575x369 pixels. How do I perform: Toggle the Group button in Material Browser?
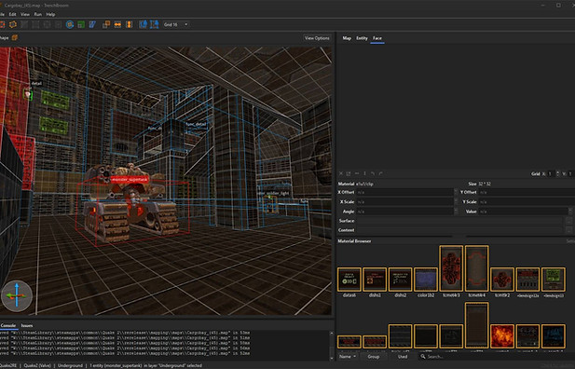pos(374,357)
